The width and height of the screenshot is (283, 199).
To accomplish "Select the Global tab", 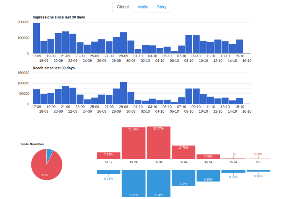I will pos(123,7).
